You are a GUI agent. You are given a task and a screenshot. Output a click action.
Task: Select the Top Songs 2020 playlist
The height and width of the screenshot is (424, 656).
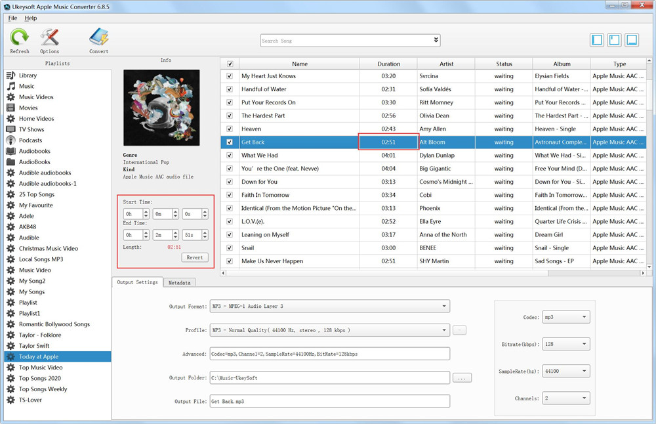pos(40,378)
